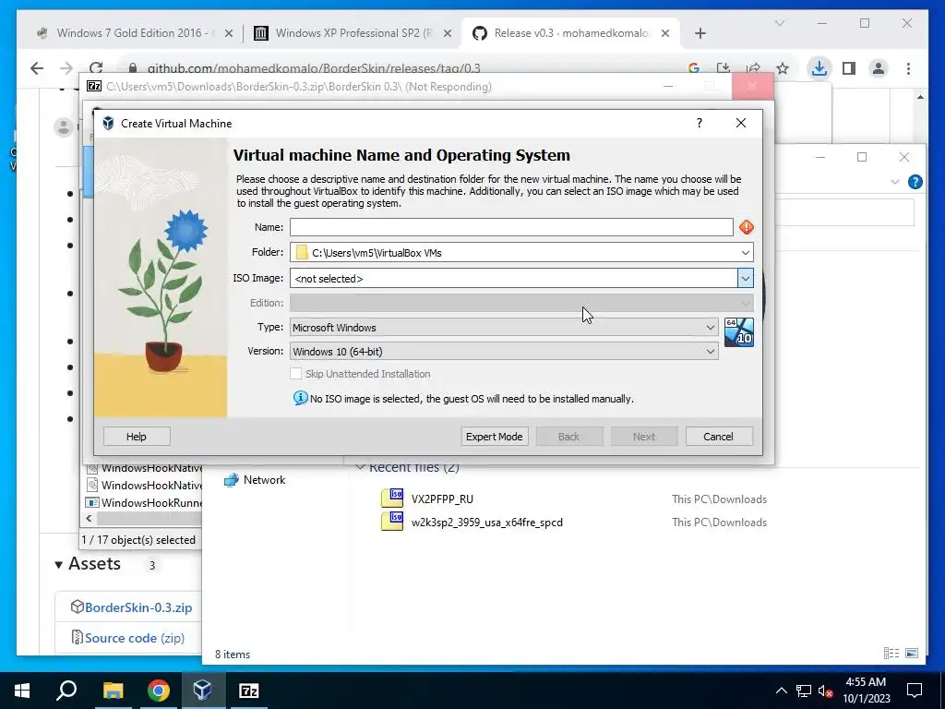Switch to Windows XP Professional SP2 tab

[x=352, y=33]
